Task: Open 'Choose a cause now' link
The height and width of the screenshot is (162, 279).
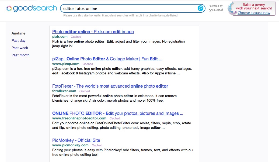Action: 254,13
